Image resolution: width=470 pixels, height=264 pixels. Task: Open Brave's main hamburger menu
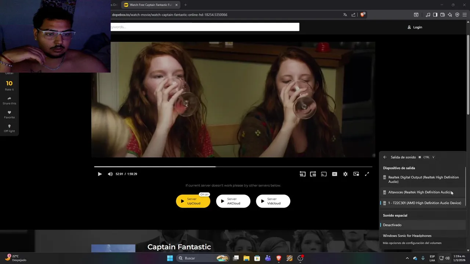coord(465,15)
